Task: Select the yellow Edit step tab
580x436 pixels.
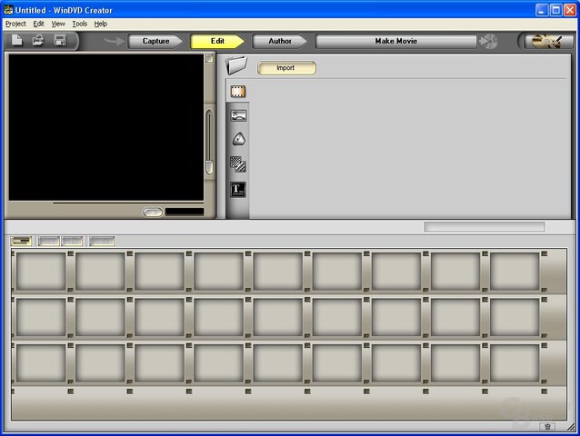Action: (x=217, y=41)
